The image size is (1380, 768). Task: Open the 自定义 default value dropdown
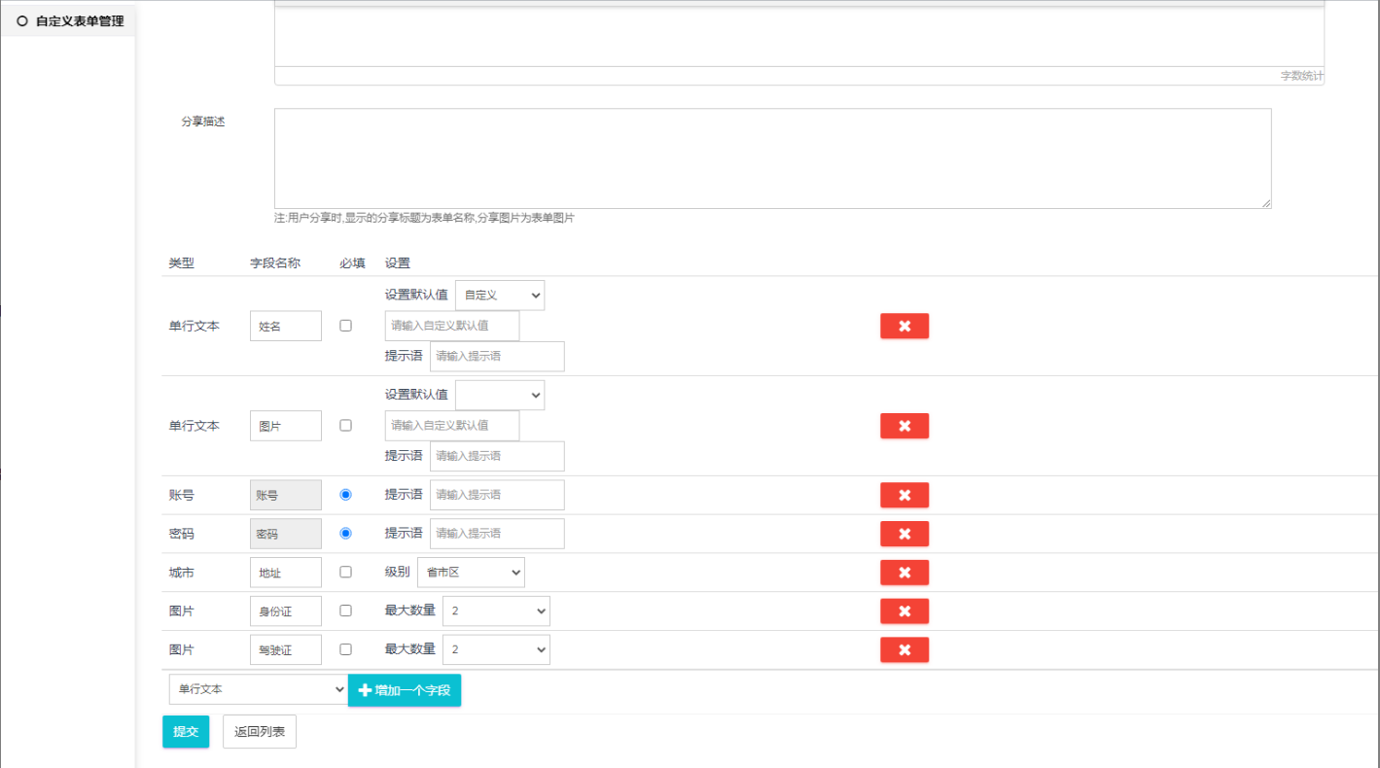[499, 296]
